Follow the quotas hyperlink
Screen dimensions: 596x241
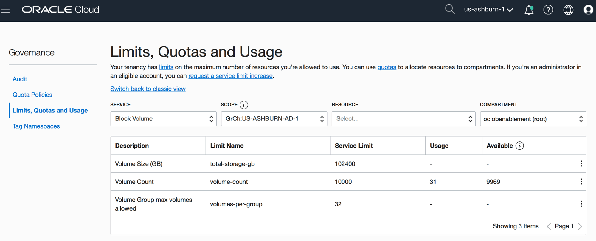(x=387, y=67)
